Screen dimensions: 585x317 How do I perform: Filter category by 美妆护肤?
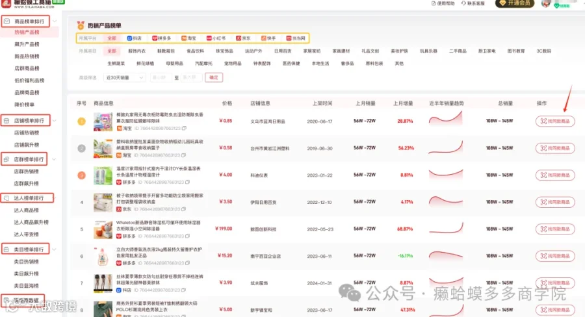pyautogui.click(x=400, y=51)
